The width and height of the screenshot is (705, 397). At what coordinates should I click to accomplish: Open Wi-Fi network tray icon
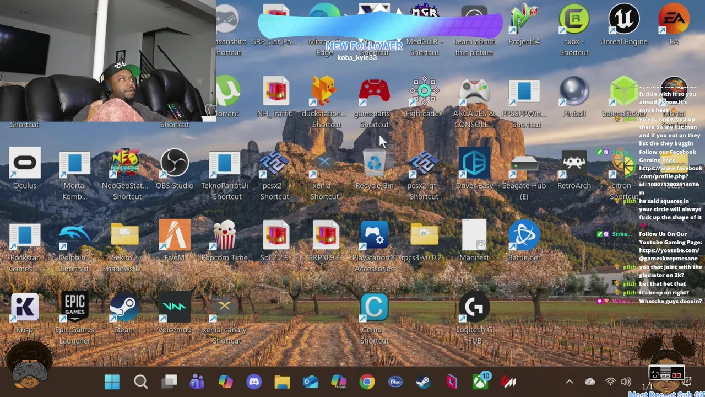pos(610,382)
